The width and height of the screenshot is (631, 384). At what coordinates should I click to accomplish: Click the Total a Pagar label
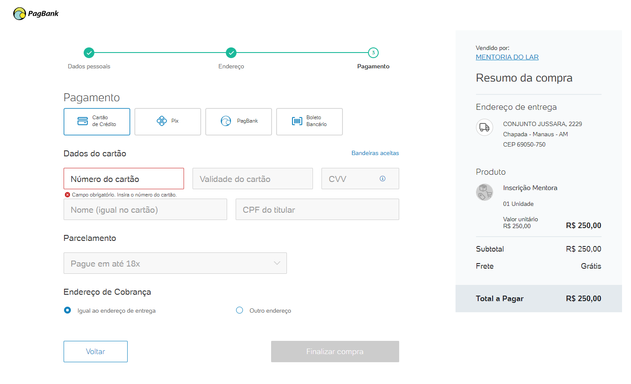coord(500,299)
